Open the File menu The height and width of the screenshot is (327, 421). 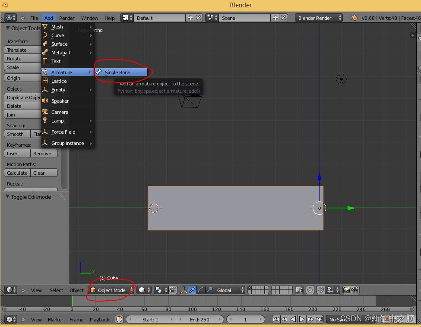(34, 18)
